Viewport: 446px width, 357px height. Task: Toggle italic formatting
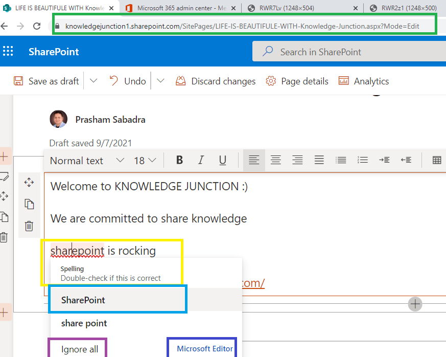click(x=201, y=160)
